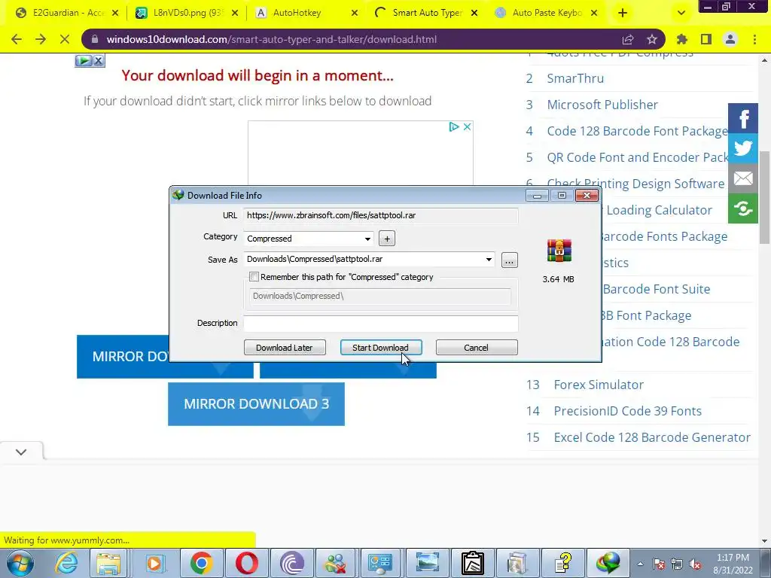The width and height of the screenshot is (771, 578).
Task: Open Microsoft Publisher link
Action: tap(602, 105)
